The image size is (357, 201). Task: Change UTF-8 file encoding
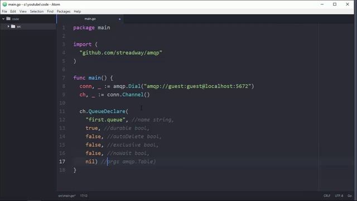tap(339, 196)
